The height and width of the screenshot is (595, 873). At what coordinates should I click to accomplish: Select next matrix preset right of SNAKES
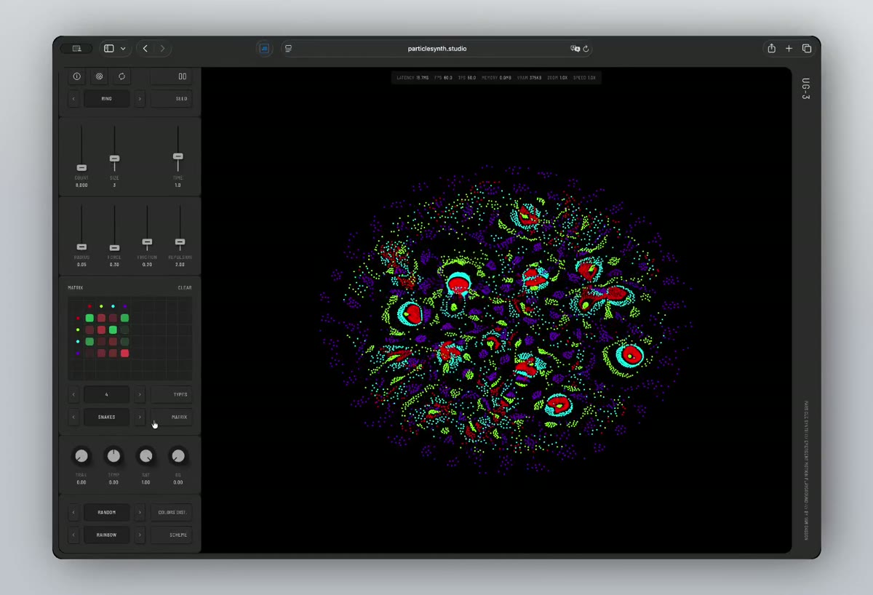(x=140, y=417)
